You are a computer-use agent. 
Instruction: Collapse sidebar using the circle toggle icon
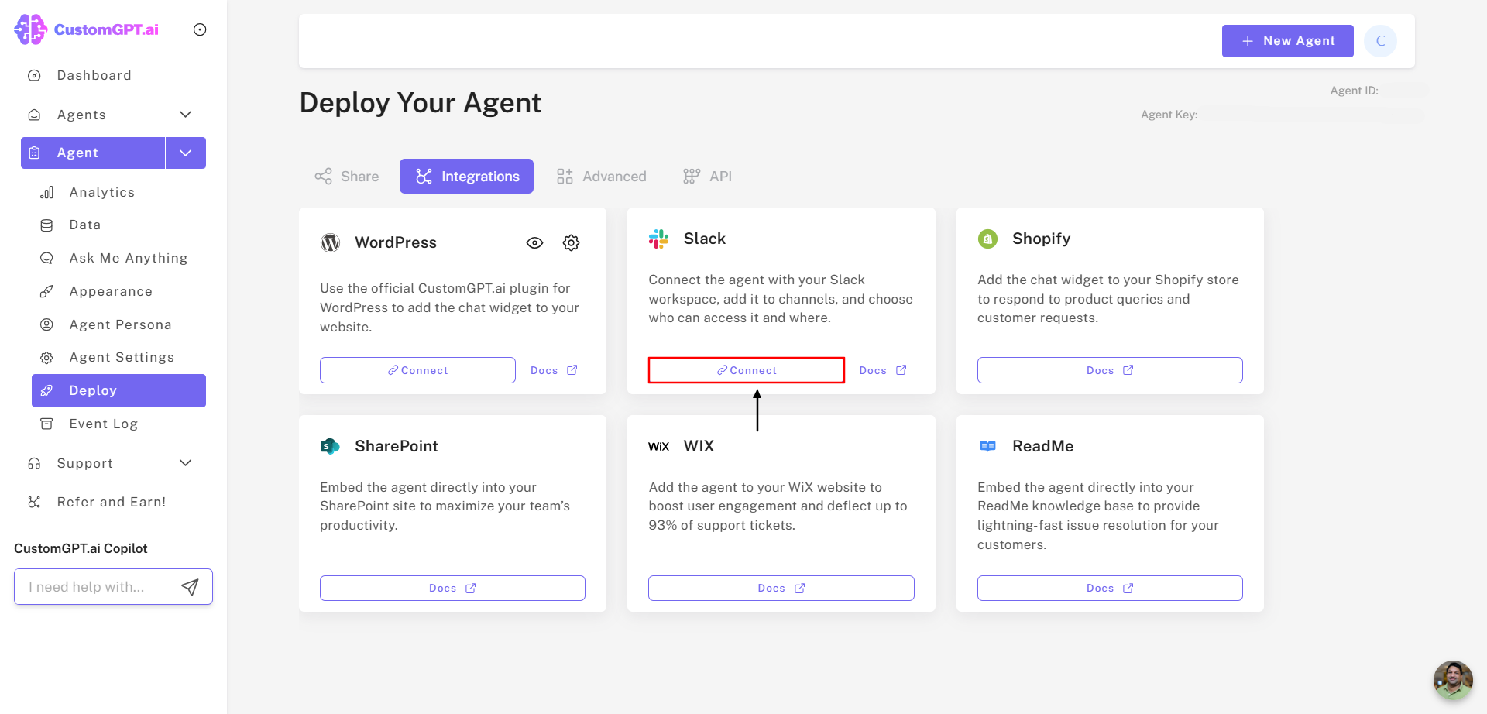(200, 29)
